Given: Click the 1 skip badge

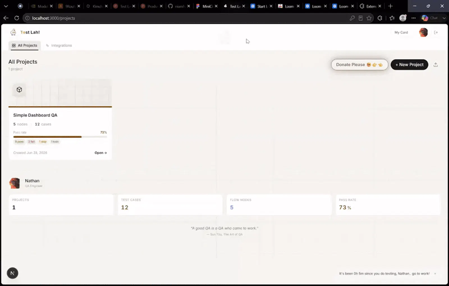Looking at the screenshot, I should (43, 141).
